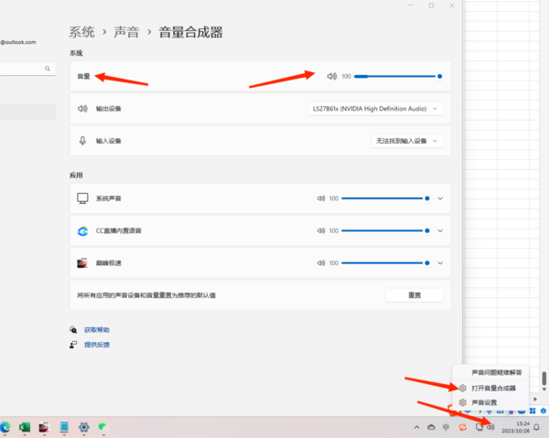This screenshot has width=549, height=438.
Task: Click the system 音量 slider track
Action: [398, 76]
